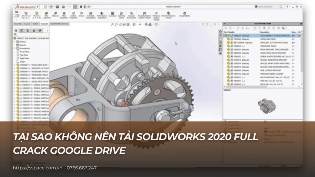
Task: Click the New document icon
Action: (x=46, y=7)
